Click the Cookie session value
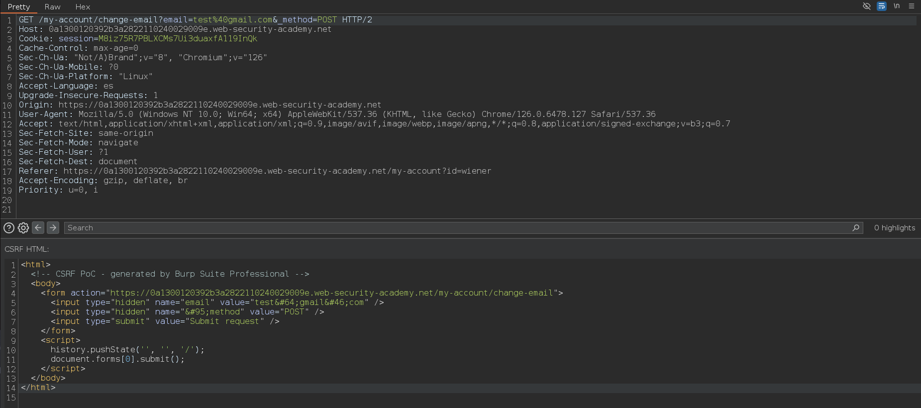This screenshot has width=921, height=408. 178,39
